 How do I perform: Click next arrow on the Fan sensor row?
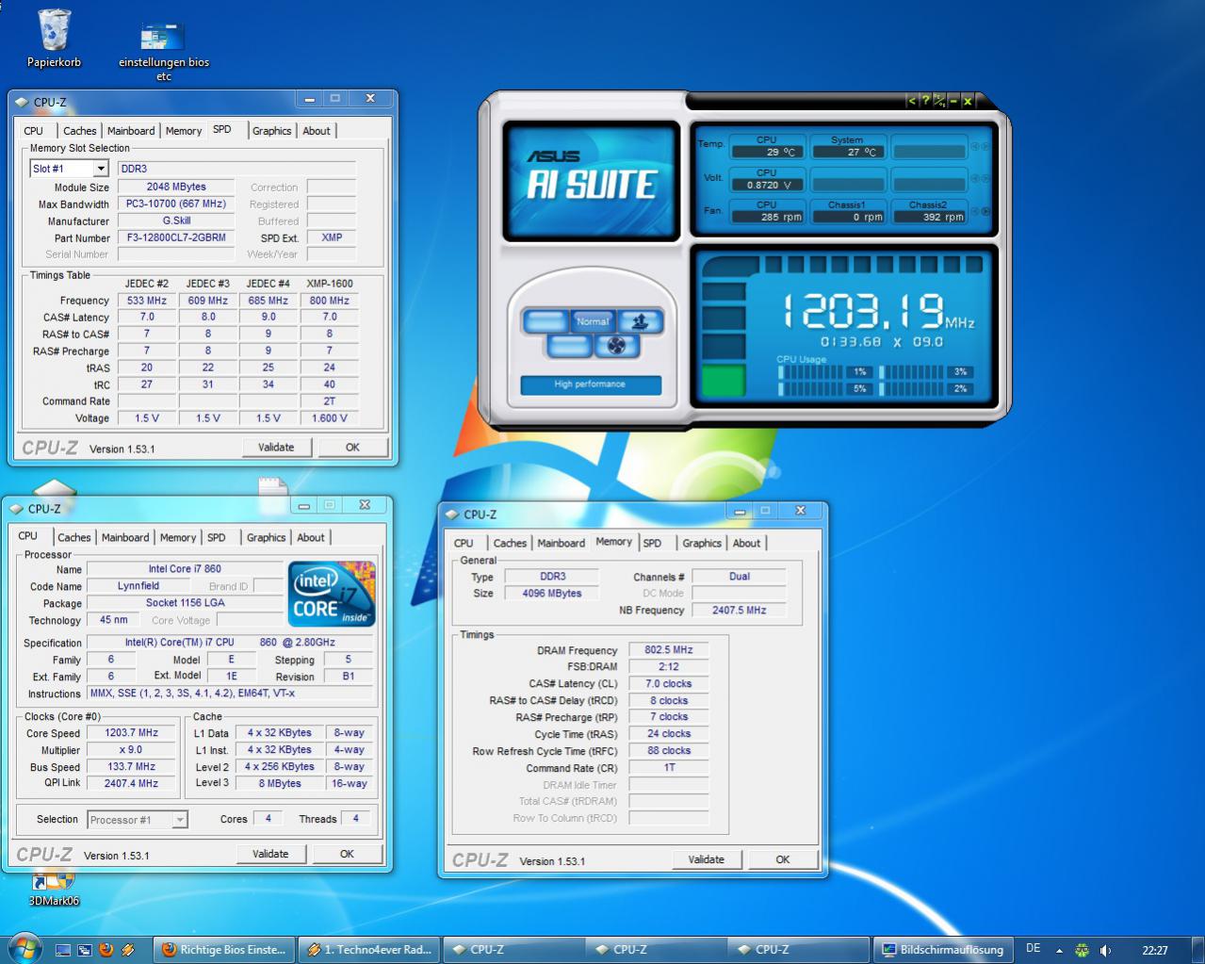pos(986,212)
